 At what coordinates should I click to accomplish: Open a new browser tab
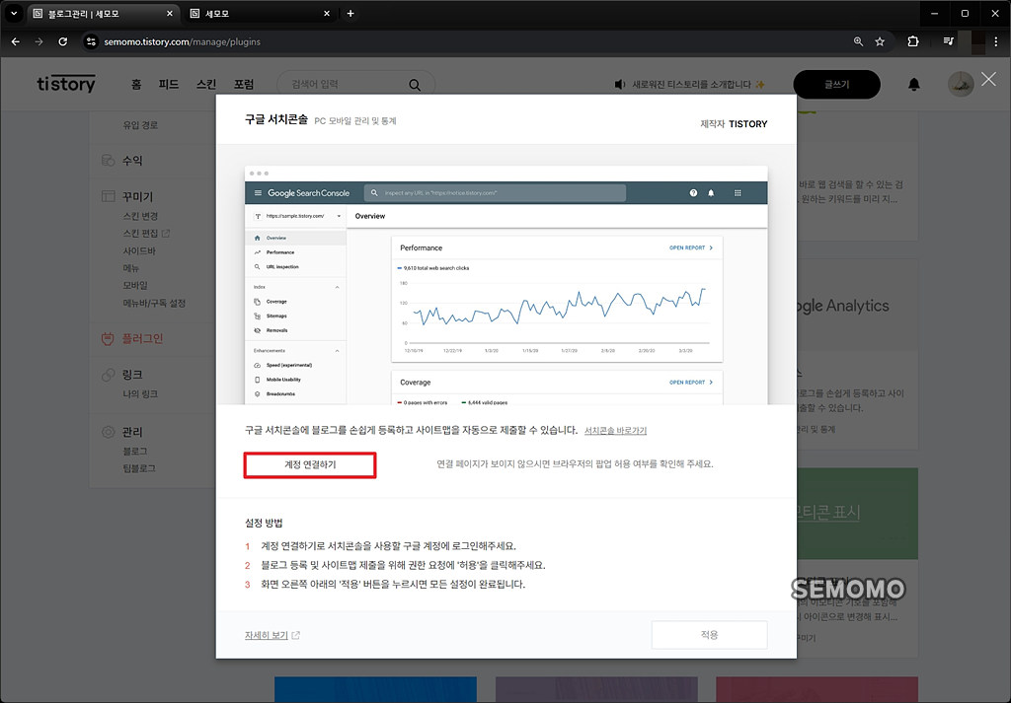(350, 13)
